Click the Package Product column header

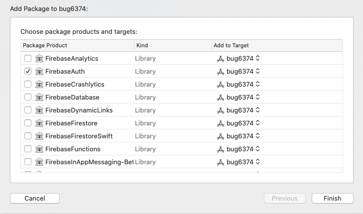tap(45, 45)
